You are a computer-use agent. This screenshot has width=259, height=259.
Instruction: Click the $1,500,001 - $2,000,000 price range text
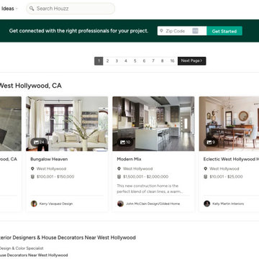(x=146, y=177)
